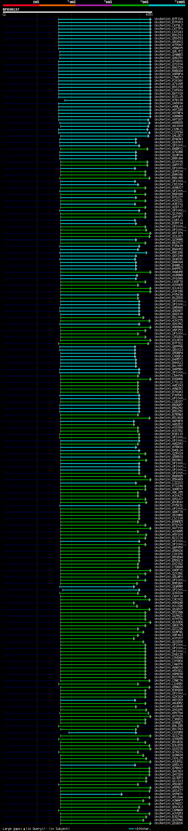Click the purple ~60% identity color band
Screen dimensions: 188x831
click(94, 5)
